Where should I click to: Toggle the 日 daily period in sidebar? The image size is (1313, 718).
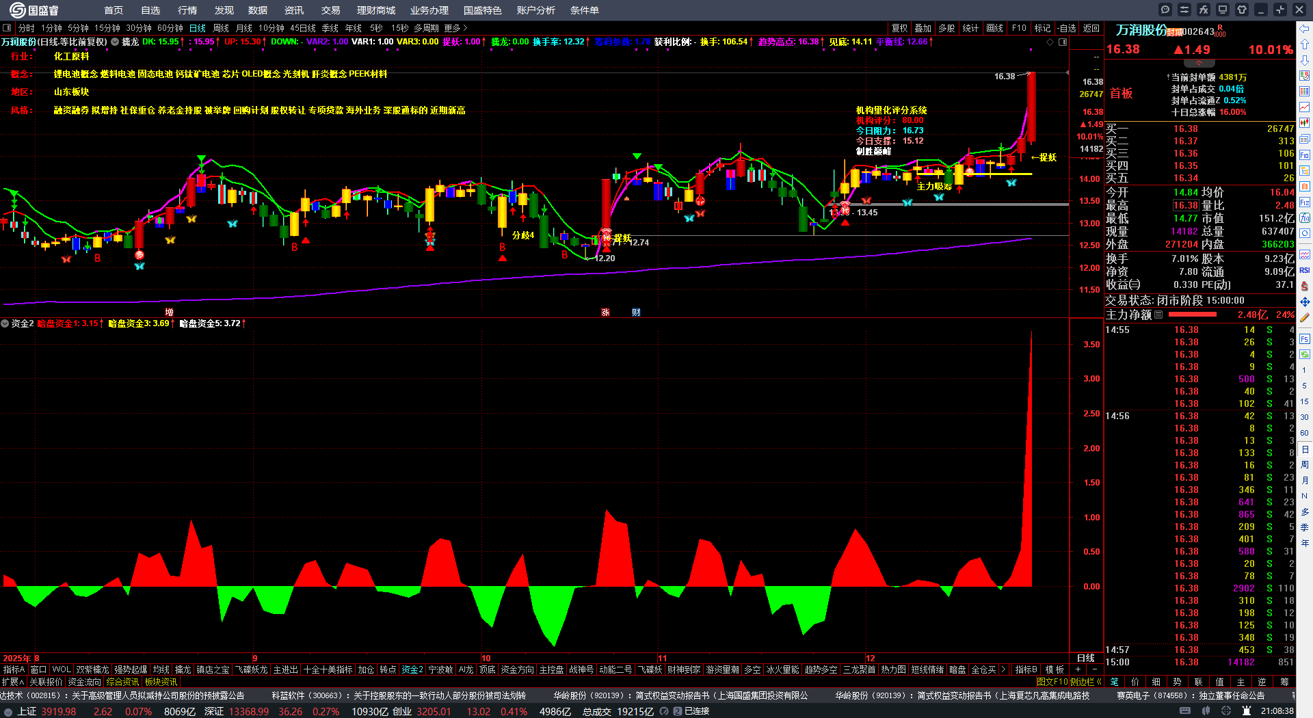[1305, 449]
